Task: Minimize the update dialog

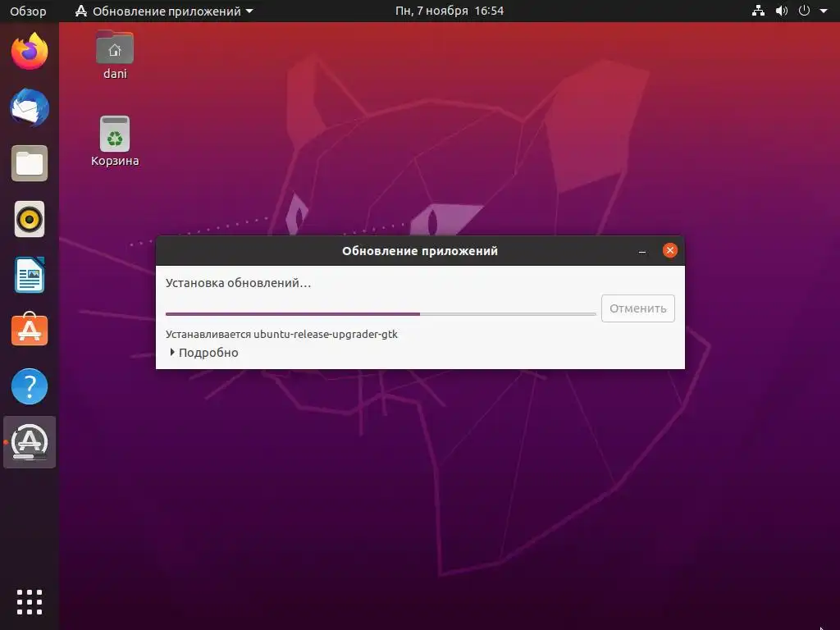Action: tap(641, 251)
